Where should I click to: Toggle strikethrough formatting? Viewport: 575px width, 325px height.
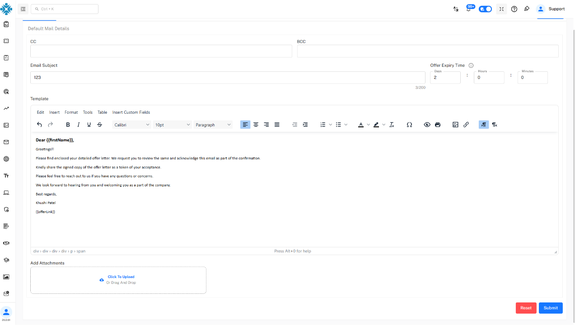click(99, 125)
